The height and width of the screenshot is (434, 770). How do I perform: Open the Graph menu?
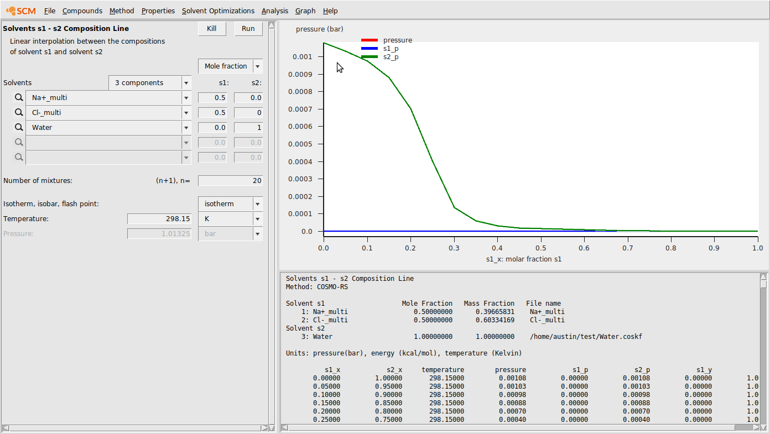tap(305, 11)
